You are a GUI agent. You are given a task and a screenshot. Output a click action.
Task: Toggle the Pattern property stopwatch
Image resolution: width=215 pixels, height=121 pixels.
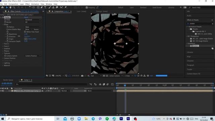click(7, 27)
